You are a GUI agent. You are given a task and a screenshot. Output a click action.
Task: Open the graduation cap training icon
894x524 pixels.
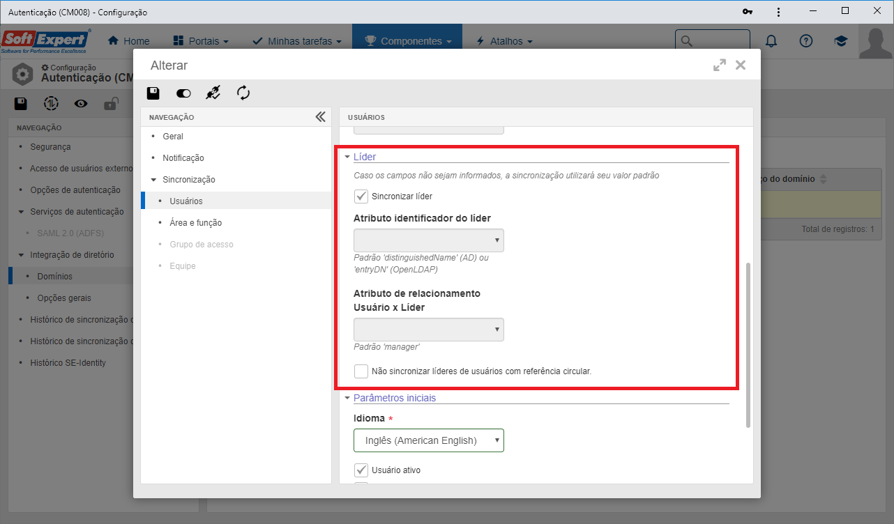pos(841,41)
